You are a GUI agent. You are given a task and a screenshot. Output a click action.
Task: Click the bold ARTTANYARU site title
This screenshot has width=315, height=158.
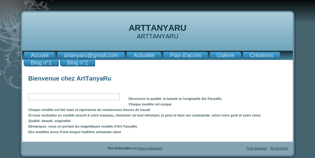pyautogui.click(x=157, y=28)
